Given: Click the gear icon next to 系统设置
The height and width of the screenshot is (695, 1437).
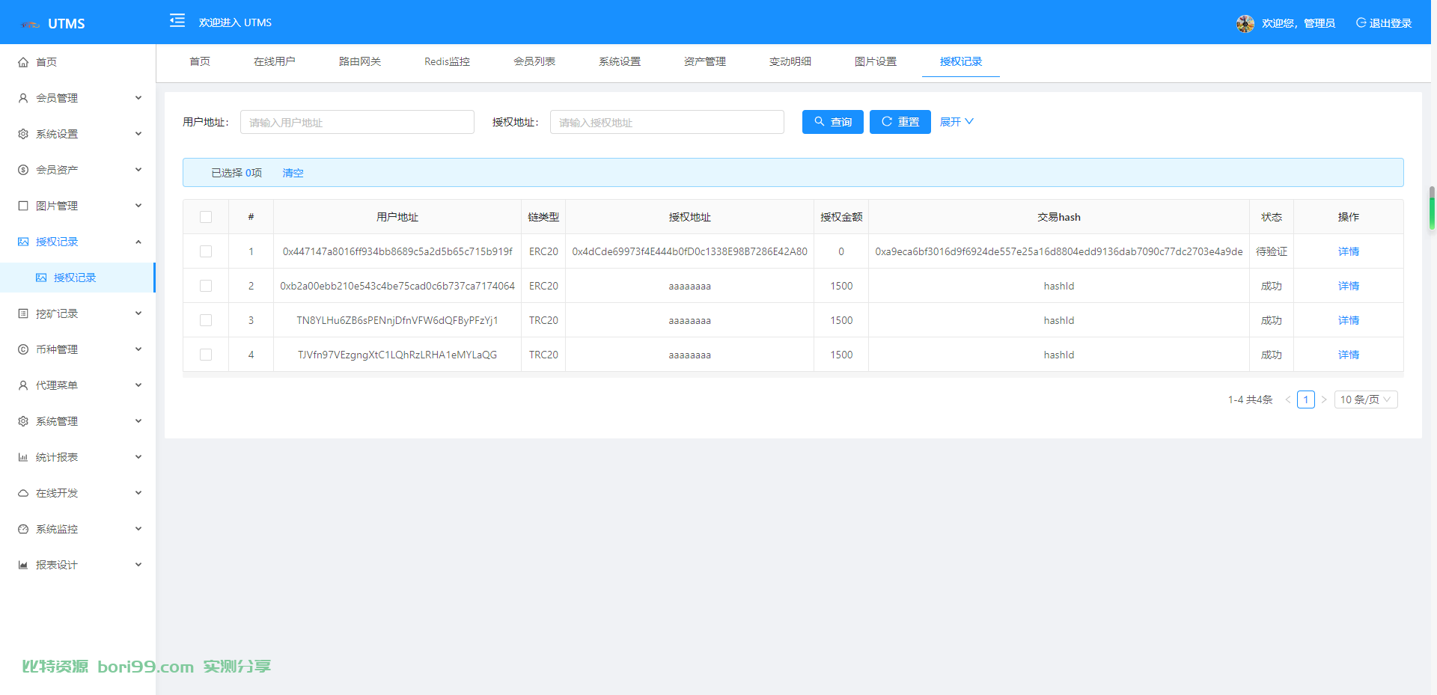Looking at the screenshot, I should coord(23,134).
